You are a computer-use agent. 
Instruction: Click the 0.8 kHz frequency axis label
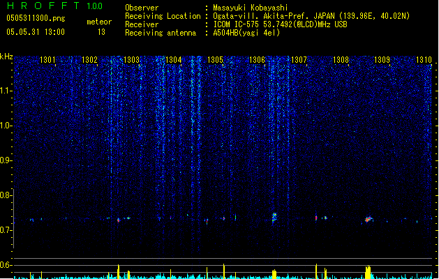pyautogui.click(x=6, y=195)
